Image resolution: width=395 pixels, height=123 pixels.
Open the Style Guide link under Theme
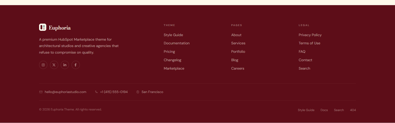coord(173,35)
